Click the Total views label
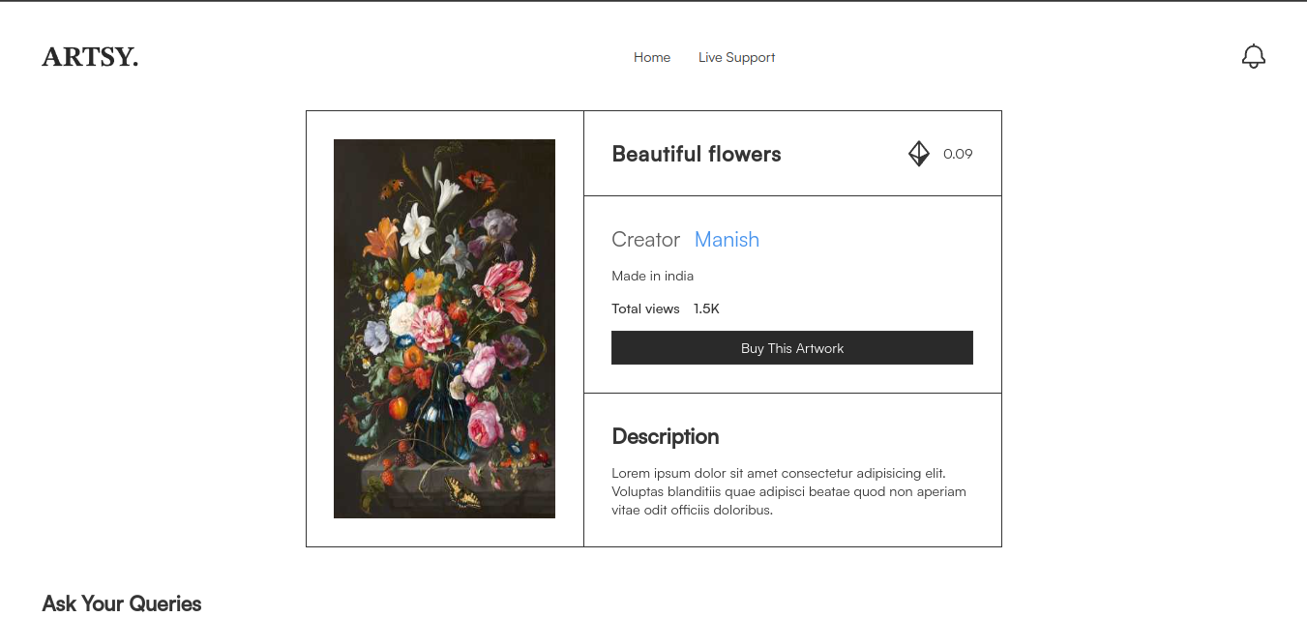This screenshot has width=1307, height=617. click(x=645, y=308)
